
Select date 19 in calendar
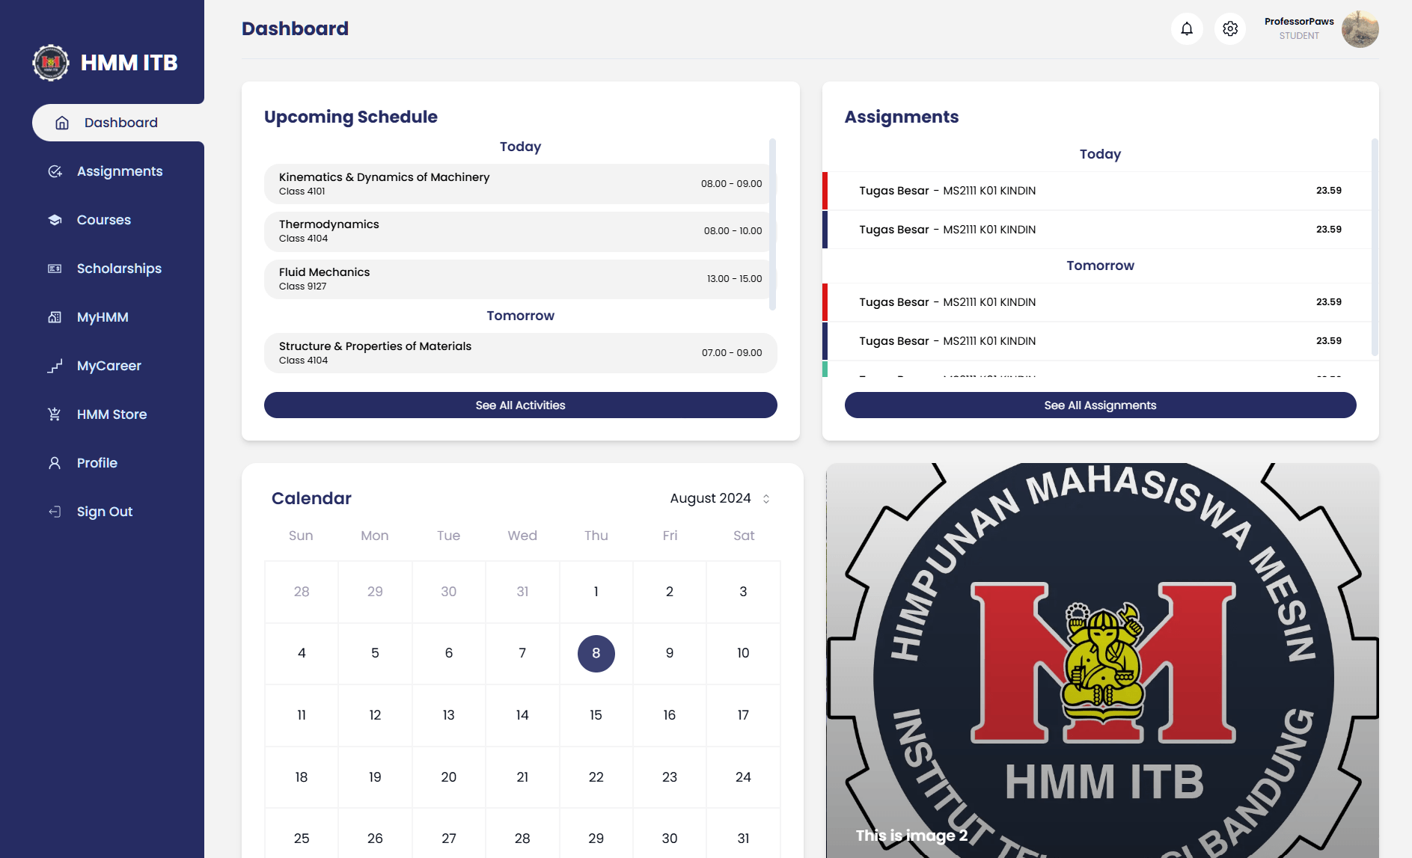coord(375,777)
